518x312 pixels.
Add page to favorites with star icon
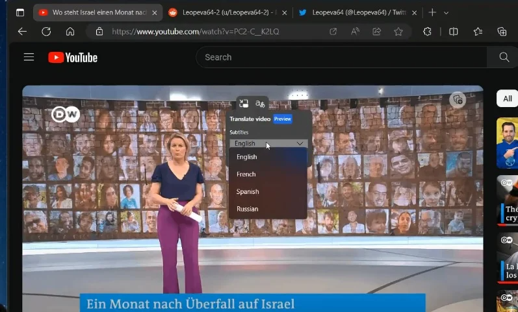coord(398,31)
